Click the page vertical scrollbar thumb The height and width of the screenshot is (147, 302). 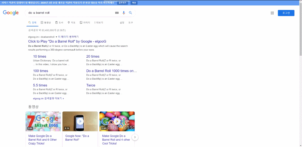[x=300, y=30]
